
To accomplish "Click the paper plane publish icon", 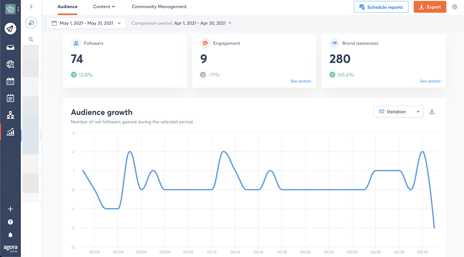I will (x=10, y=29).
